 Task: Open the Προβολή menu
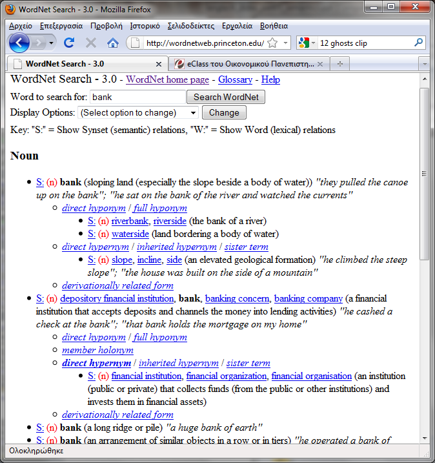(x=106, y=26)
